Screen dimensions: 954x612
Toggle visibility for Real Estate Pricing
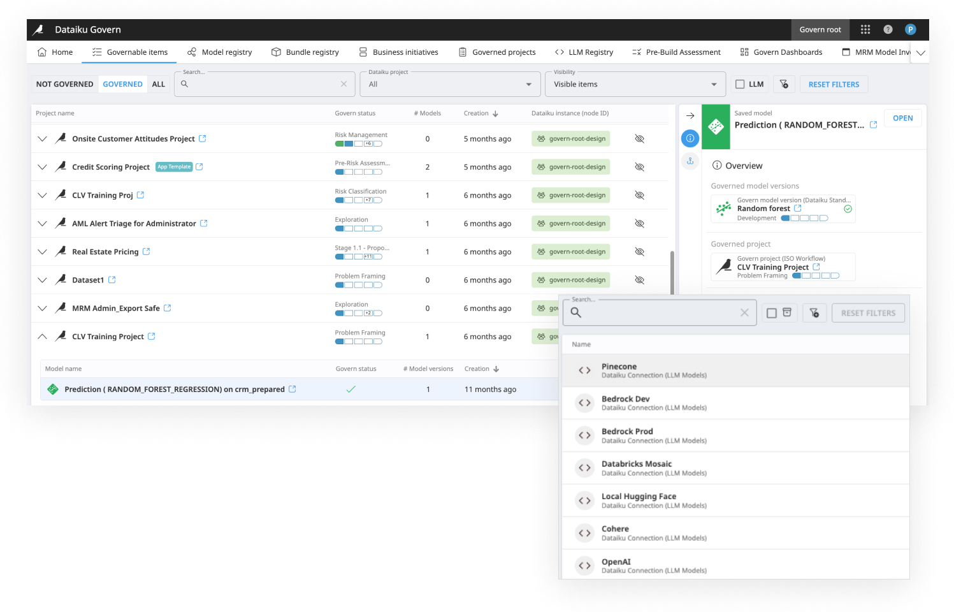639,251
